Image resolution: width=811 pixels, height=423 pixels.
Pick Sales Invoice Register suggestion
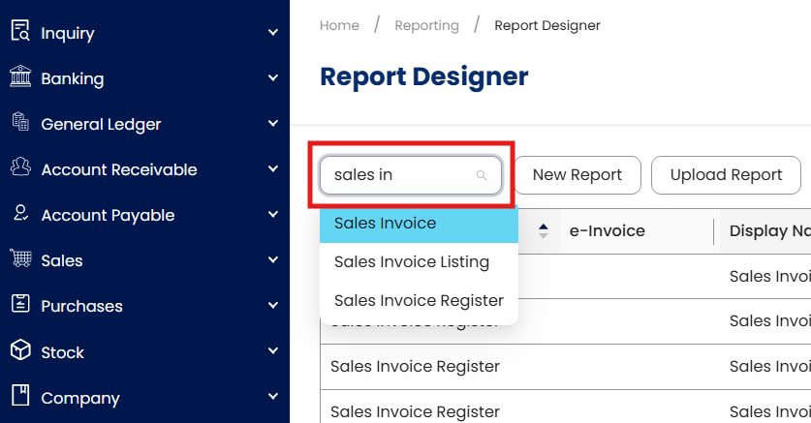tap(419, 301)
